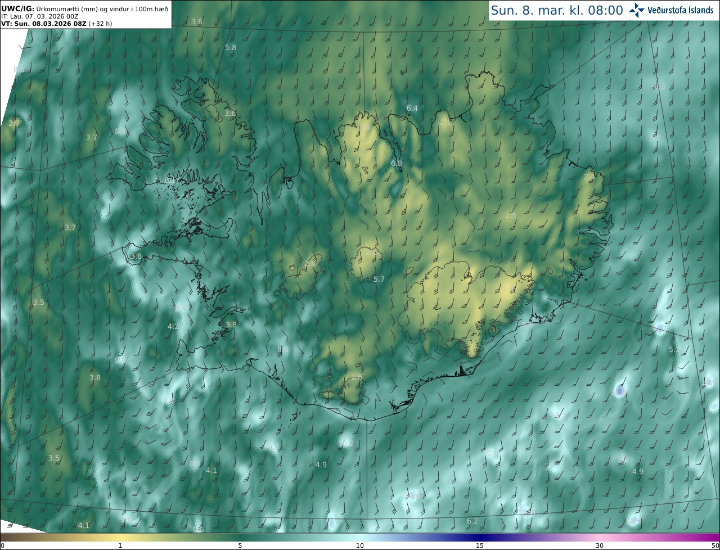Click the 6.4 value label on map
The image size is (720, 550).
(x=412, y=108)
